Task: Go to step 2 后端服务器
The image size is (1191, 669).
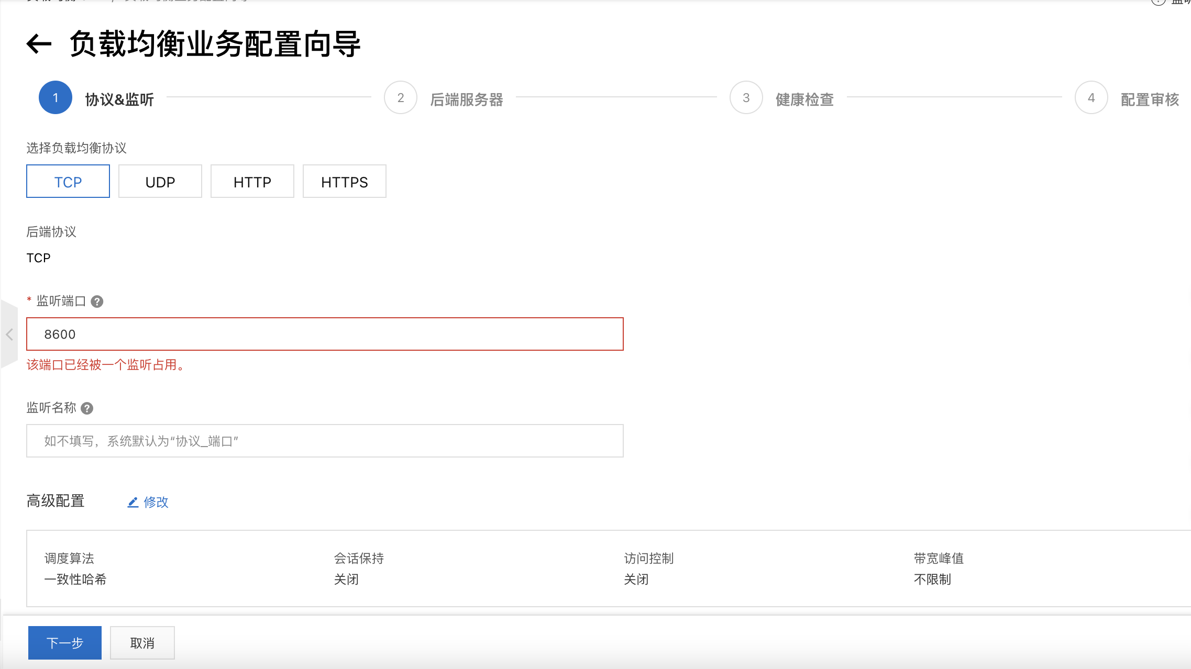Action: click(x=444, y=98)
